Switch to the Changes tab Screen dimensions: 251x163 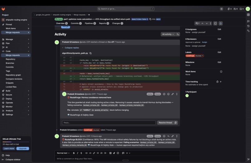[118, 23]
